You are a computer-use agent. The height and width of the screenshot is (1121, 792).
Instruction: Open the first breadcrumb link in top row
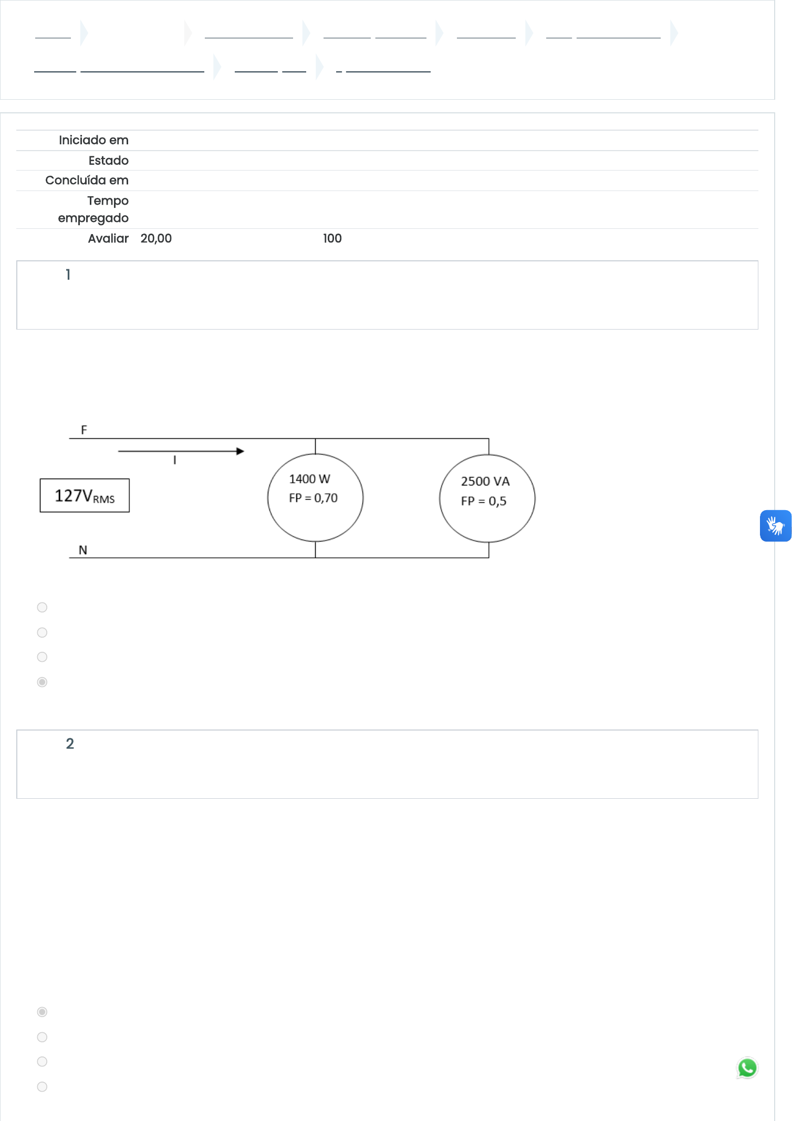click(x=53, y=33)
